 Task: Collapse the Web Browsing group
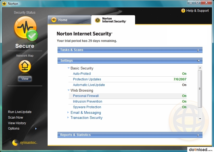click(x=69, y=90)
